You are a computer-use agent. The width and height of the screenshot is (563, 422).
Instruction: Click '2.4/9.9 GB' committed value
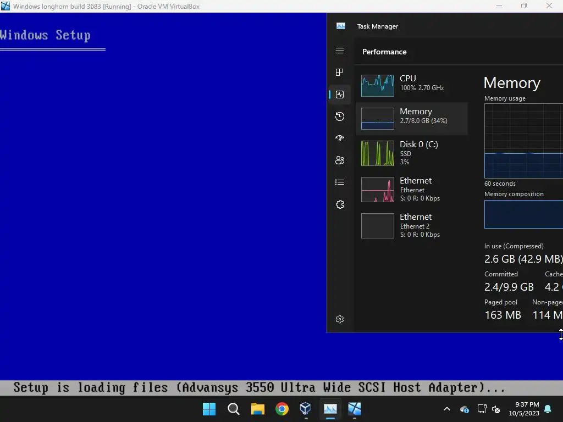click(x=509, y=287)
